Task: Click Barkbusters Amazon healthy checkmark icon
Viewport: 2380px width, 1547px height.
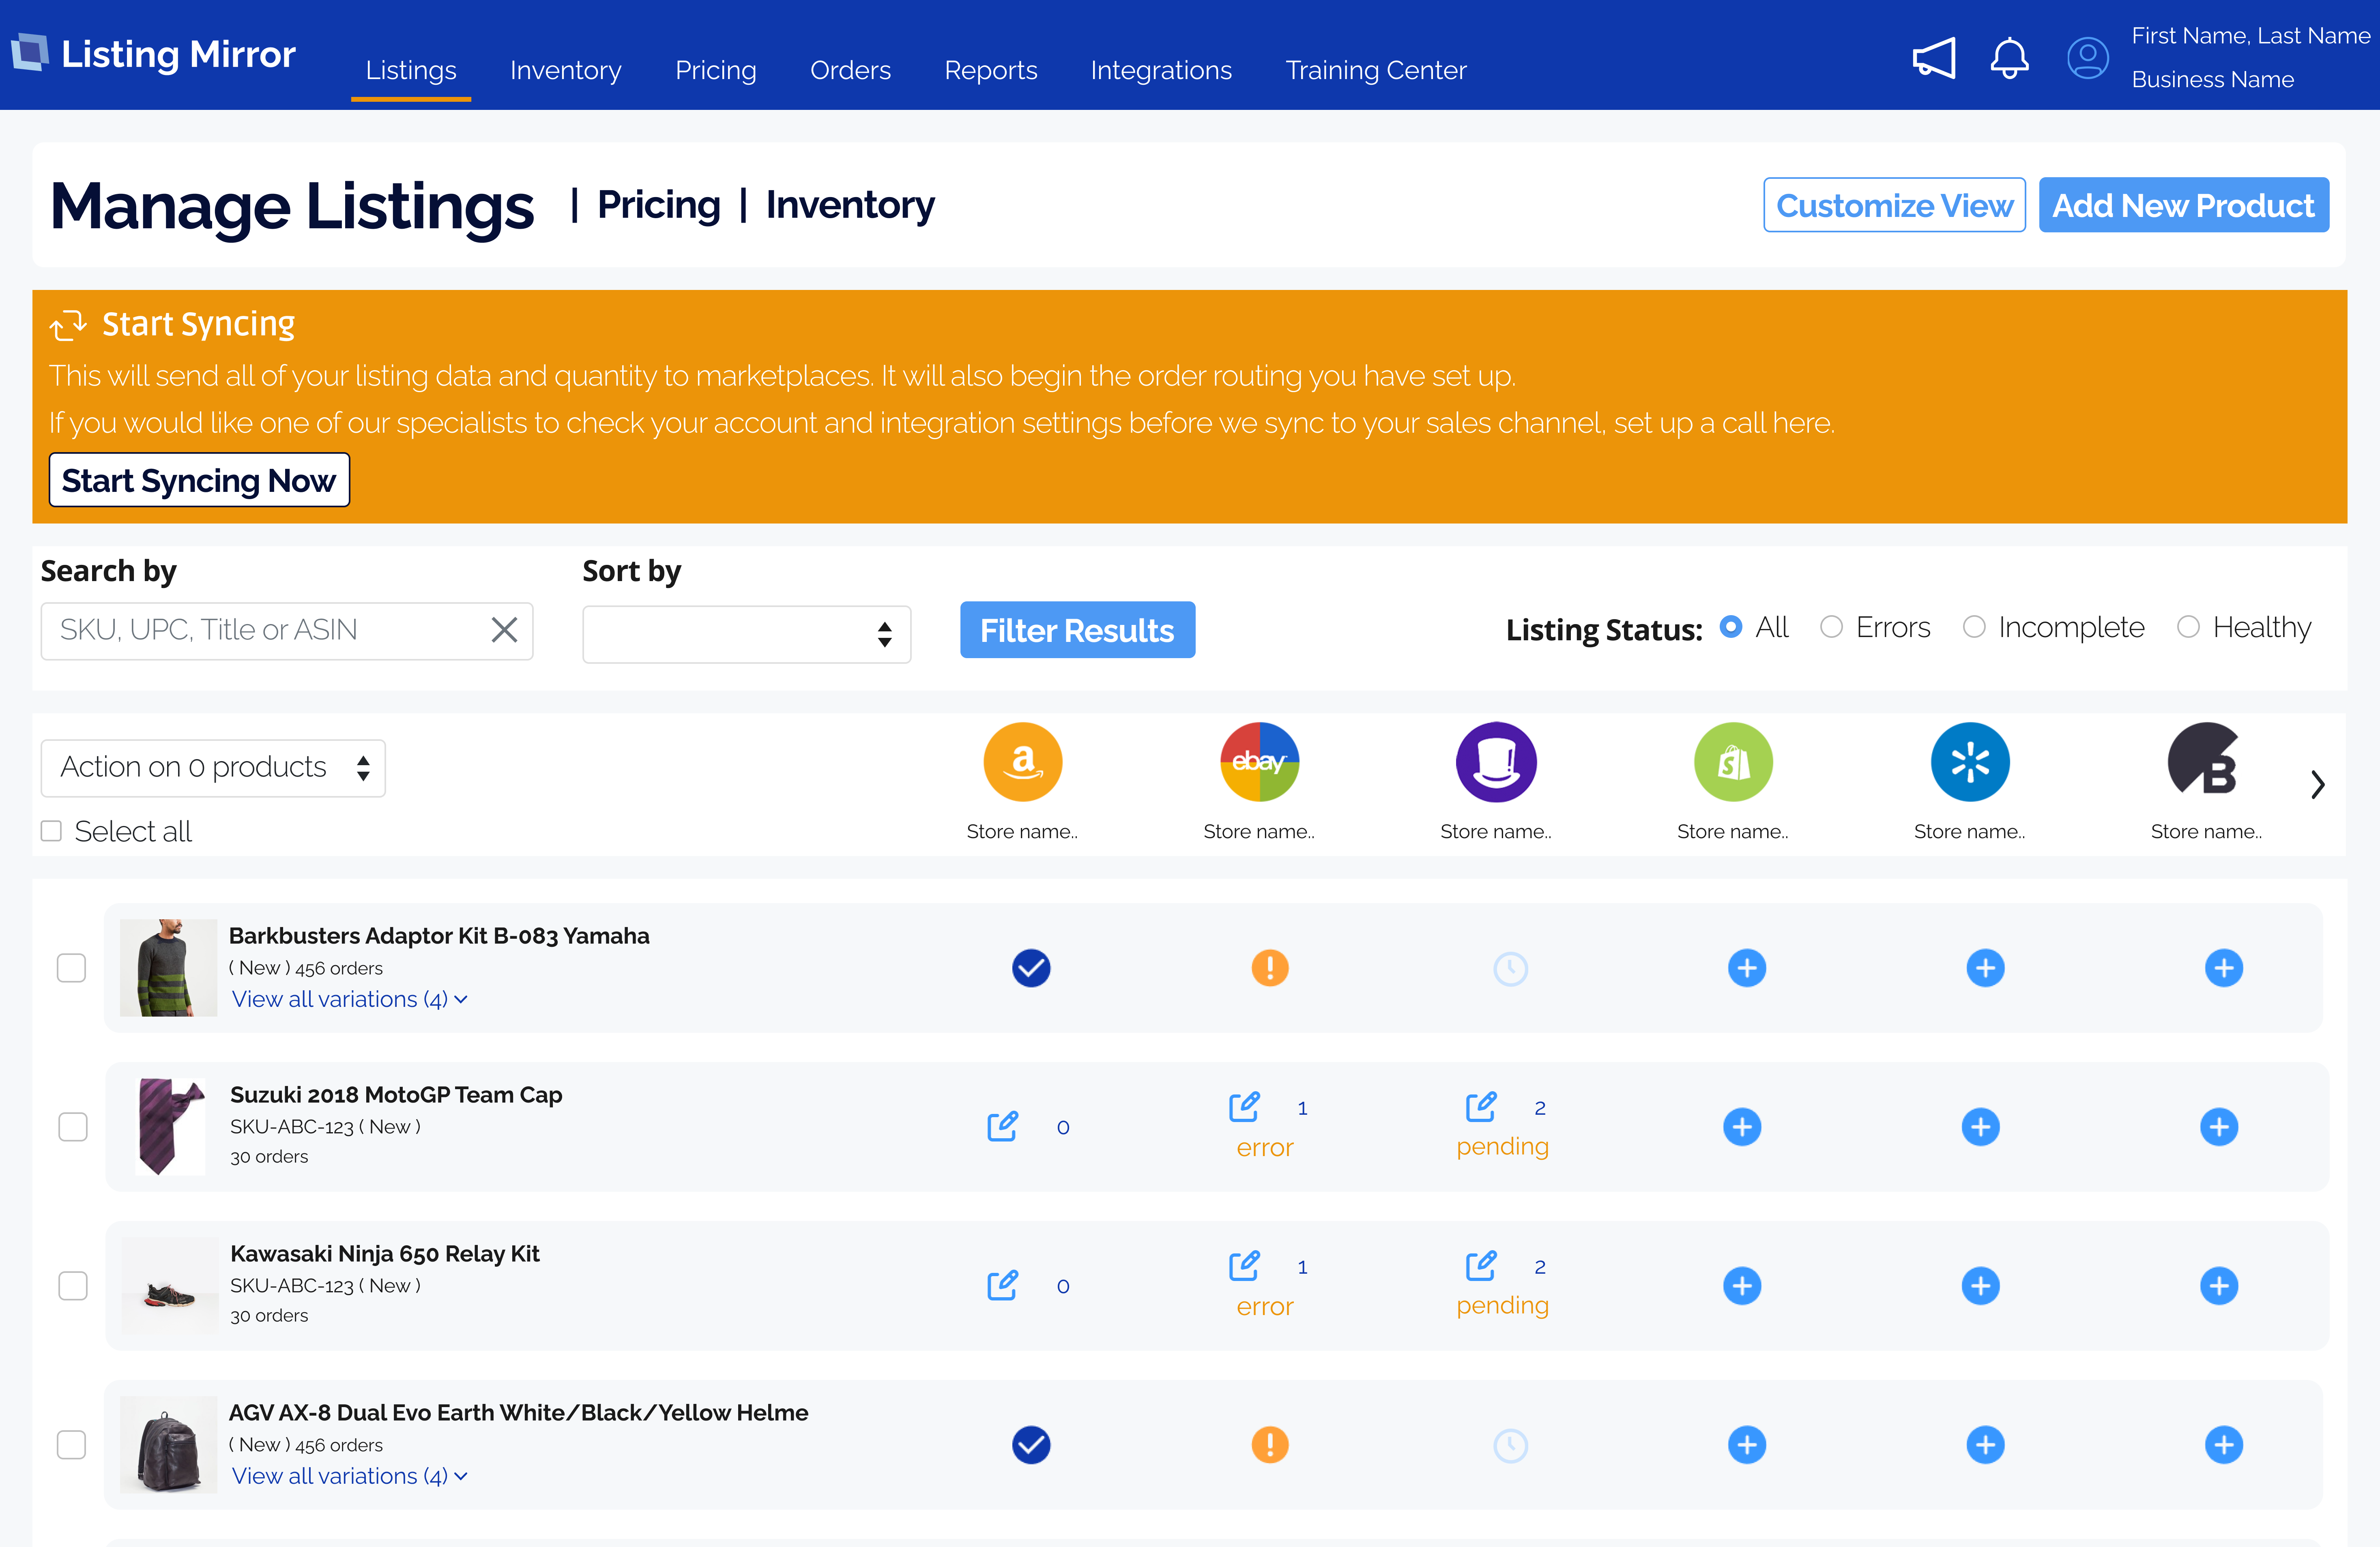Action: 1031,968
